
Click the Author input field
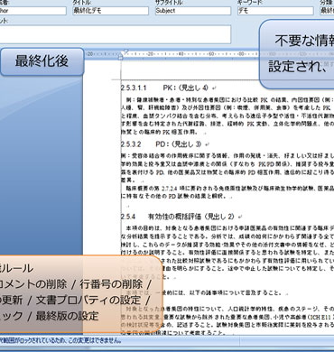[33, 11]
